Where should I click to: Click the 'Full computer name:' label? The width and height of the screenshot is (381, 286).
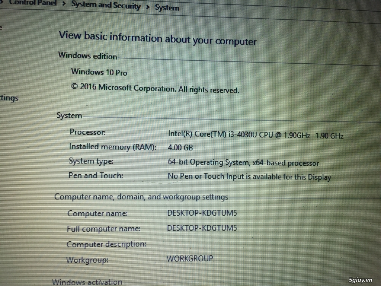pyautogui.click(x=104, y=229)
